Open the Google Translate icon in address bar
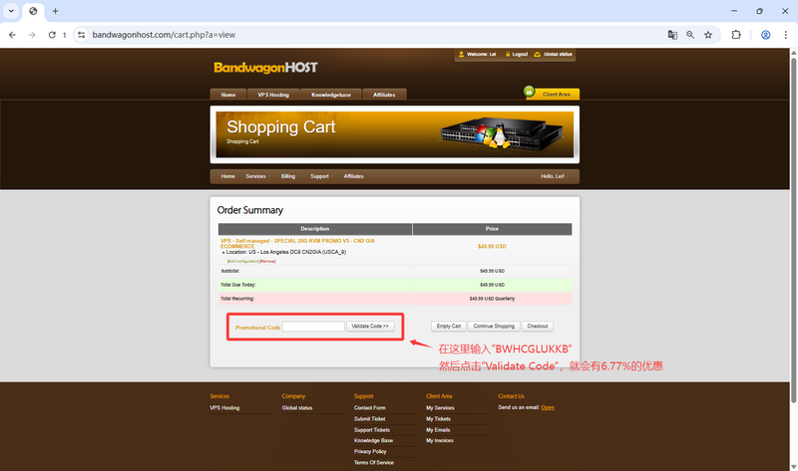The image size is (798, 471). pos(672,34)
